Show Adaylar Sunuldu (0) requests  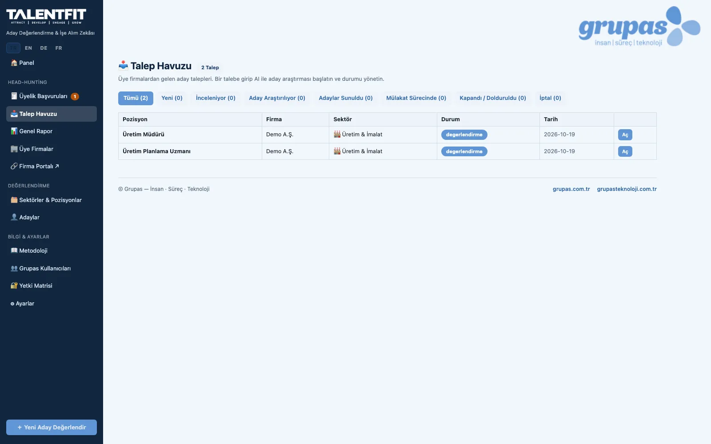[x=346, y=98]
